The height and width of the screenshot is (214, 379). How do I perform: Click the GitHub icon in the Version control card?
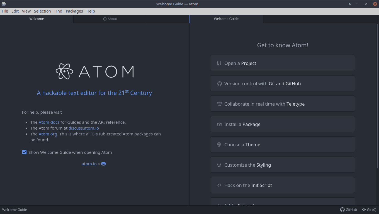[219, 84]
